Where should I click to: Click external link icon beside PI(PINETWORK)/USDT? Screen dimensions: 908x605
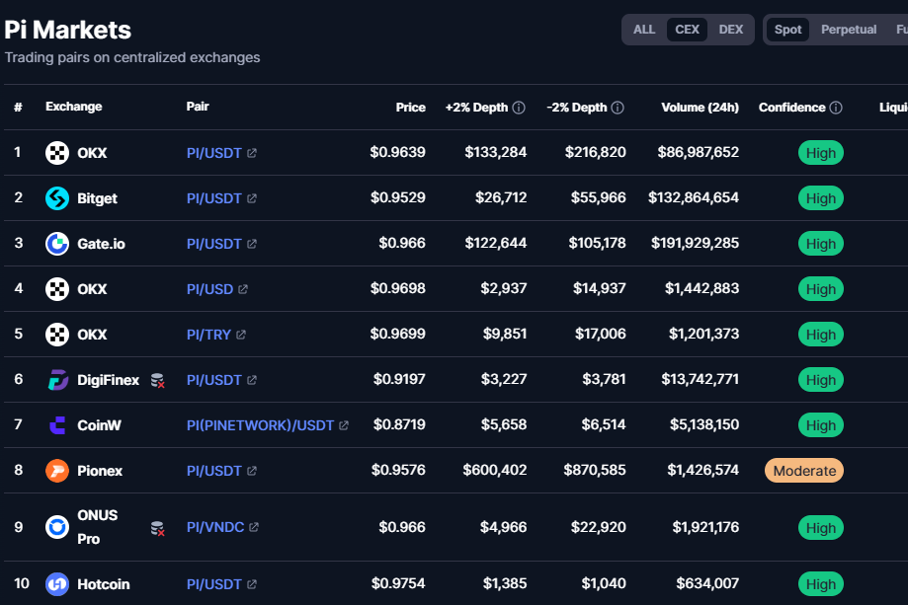click(344, 425)
